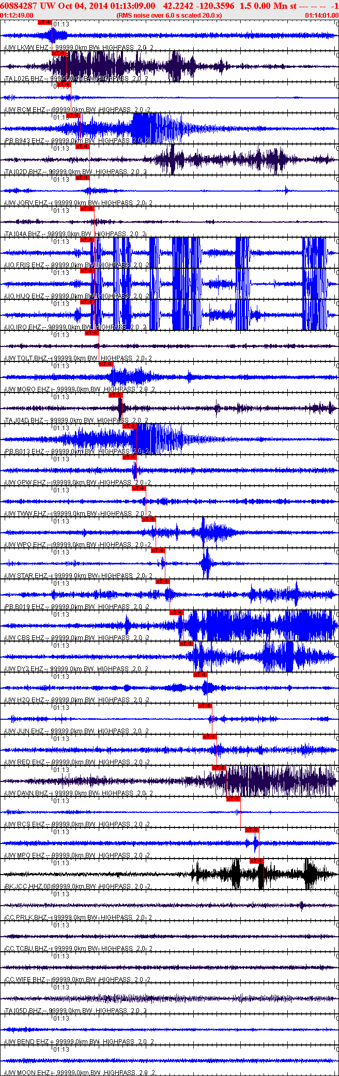Select the red pick marker on UO FRIS trace
The width and height of the screenshot is (339, 1076).
pyautogui.click(x=87, y=240)
